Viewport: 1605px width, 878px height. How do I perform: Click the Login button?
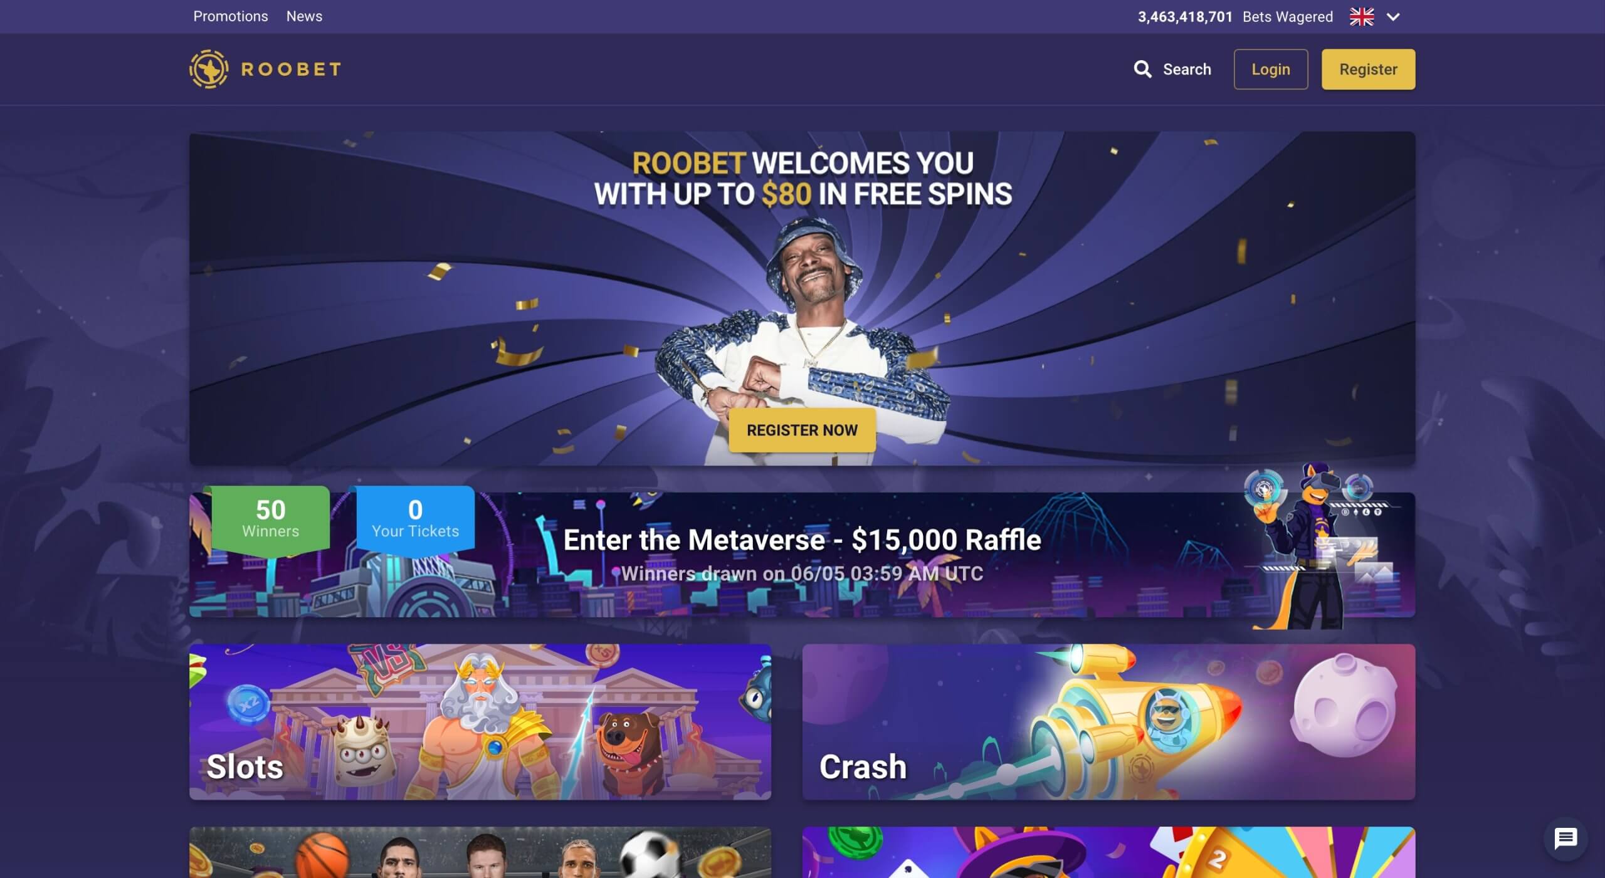(1271, 69)
